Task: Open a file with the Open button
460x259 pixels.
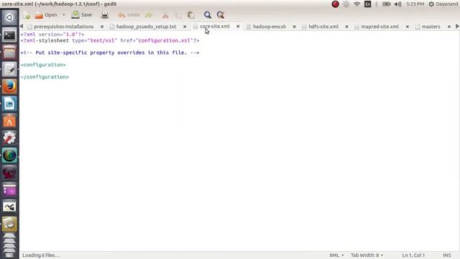Action: pyautogui.click(x=46, y=14)
